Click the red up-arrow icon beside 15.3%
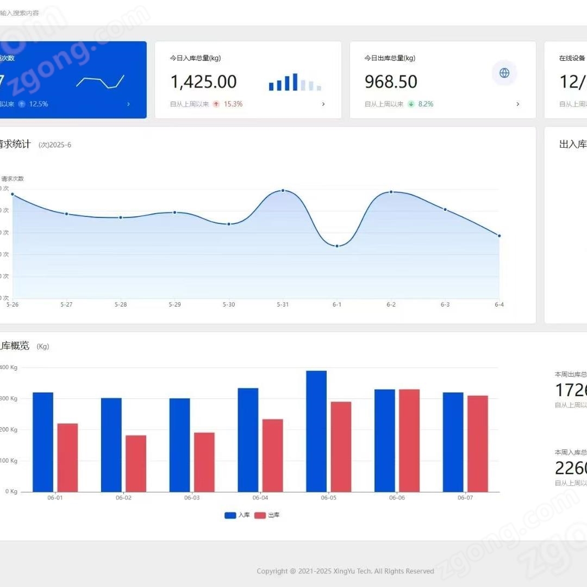 tap(216, 104)
